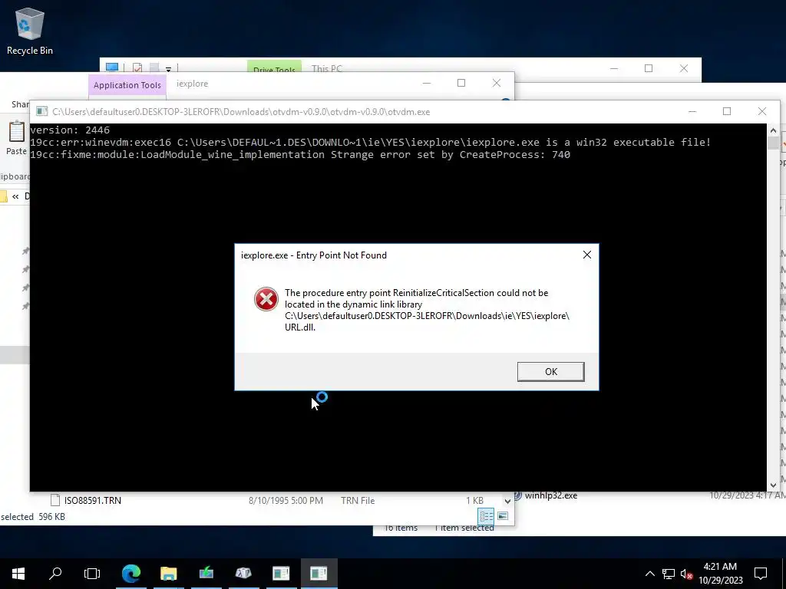Click the This PC monitor icon in title bar
Viewport: 786px width, 589px height.
(x=112, y=67)
